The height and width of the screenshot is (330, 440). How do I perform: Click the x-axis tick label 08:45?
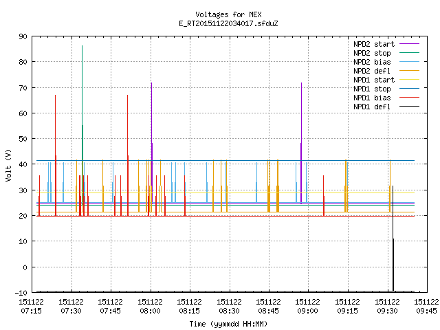[x=269, y=311]
